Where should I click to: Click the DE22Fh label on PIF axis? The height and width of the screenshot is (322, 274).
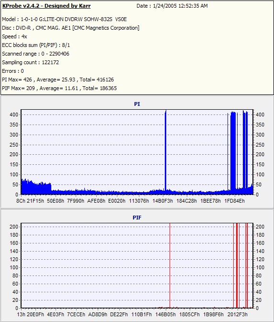[119, 314]
